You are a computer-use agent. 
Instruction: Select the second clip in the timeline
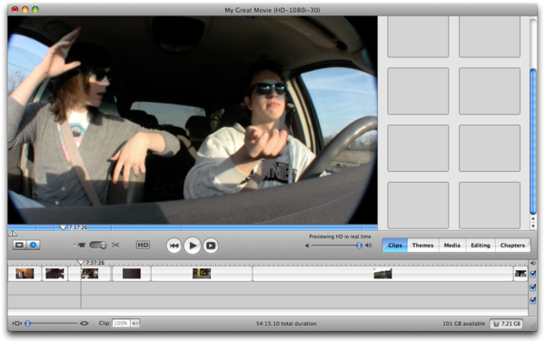[54, 274]
